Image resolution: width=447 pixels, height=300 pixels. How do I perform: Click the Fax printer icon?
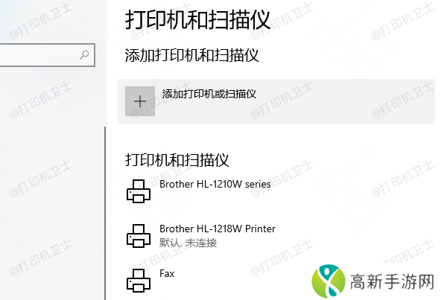coord(139,281)
